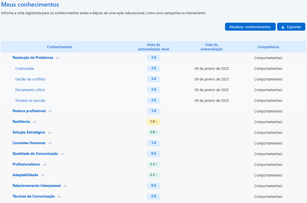Collapse the Resolução de Problemas group

tap(58, 58)
